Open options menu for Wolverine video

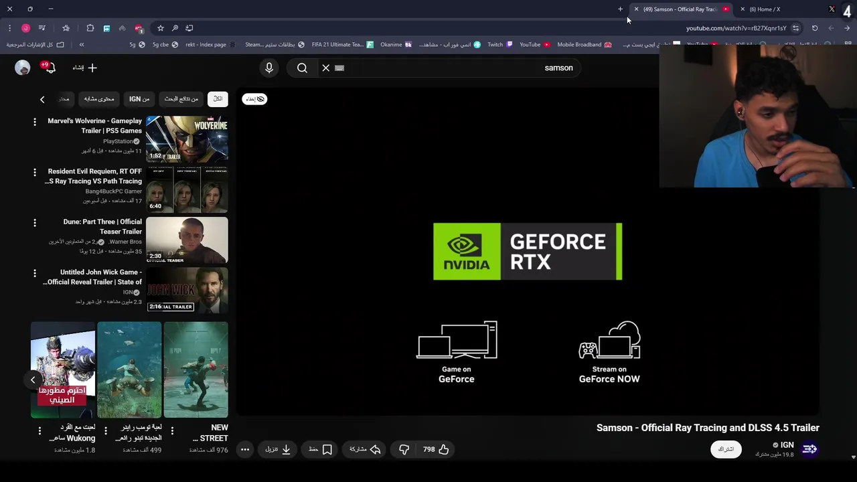(35, 121)
